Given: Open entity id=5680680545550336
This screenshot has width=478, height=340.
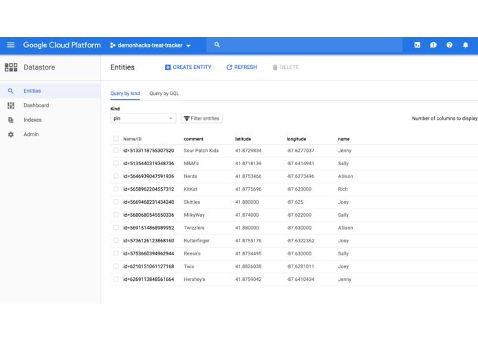Looking at the screenshot, I should tap(149, 215).
